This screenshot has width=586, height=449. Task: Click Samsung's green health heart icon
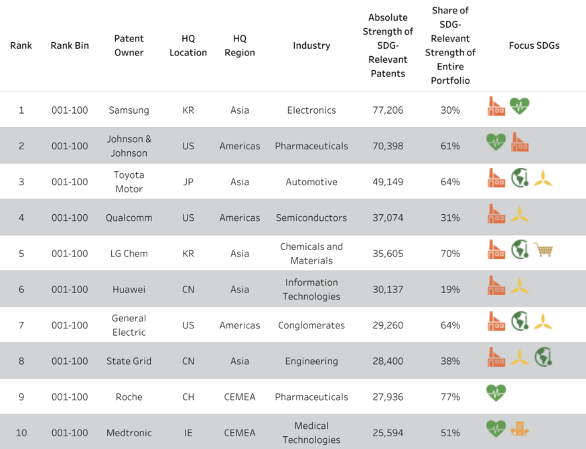pyautogui.click(x=520, y=106)
